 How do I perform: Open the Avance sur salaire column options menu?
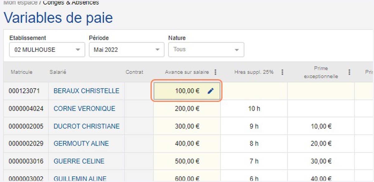[x=215, y=72]
